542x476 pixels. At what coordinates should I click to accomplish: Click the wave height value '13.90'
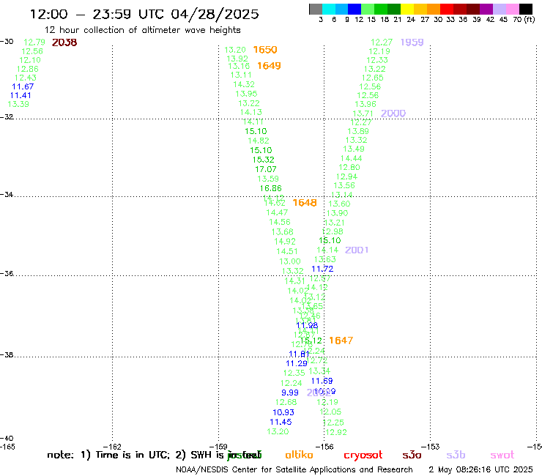[338, 213]
